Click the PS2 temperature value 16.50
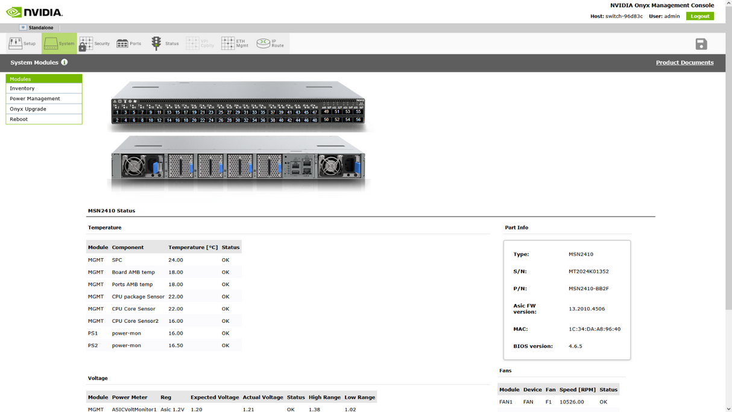The image size is (732, 412). [x=175, y=346]
